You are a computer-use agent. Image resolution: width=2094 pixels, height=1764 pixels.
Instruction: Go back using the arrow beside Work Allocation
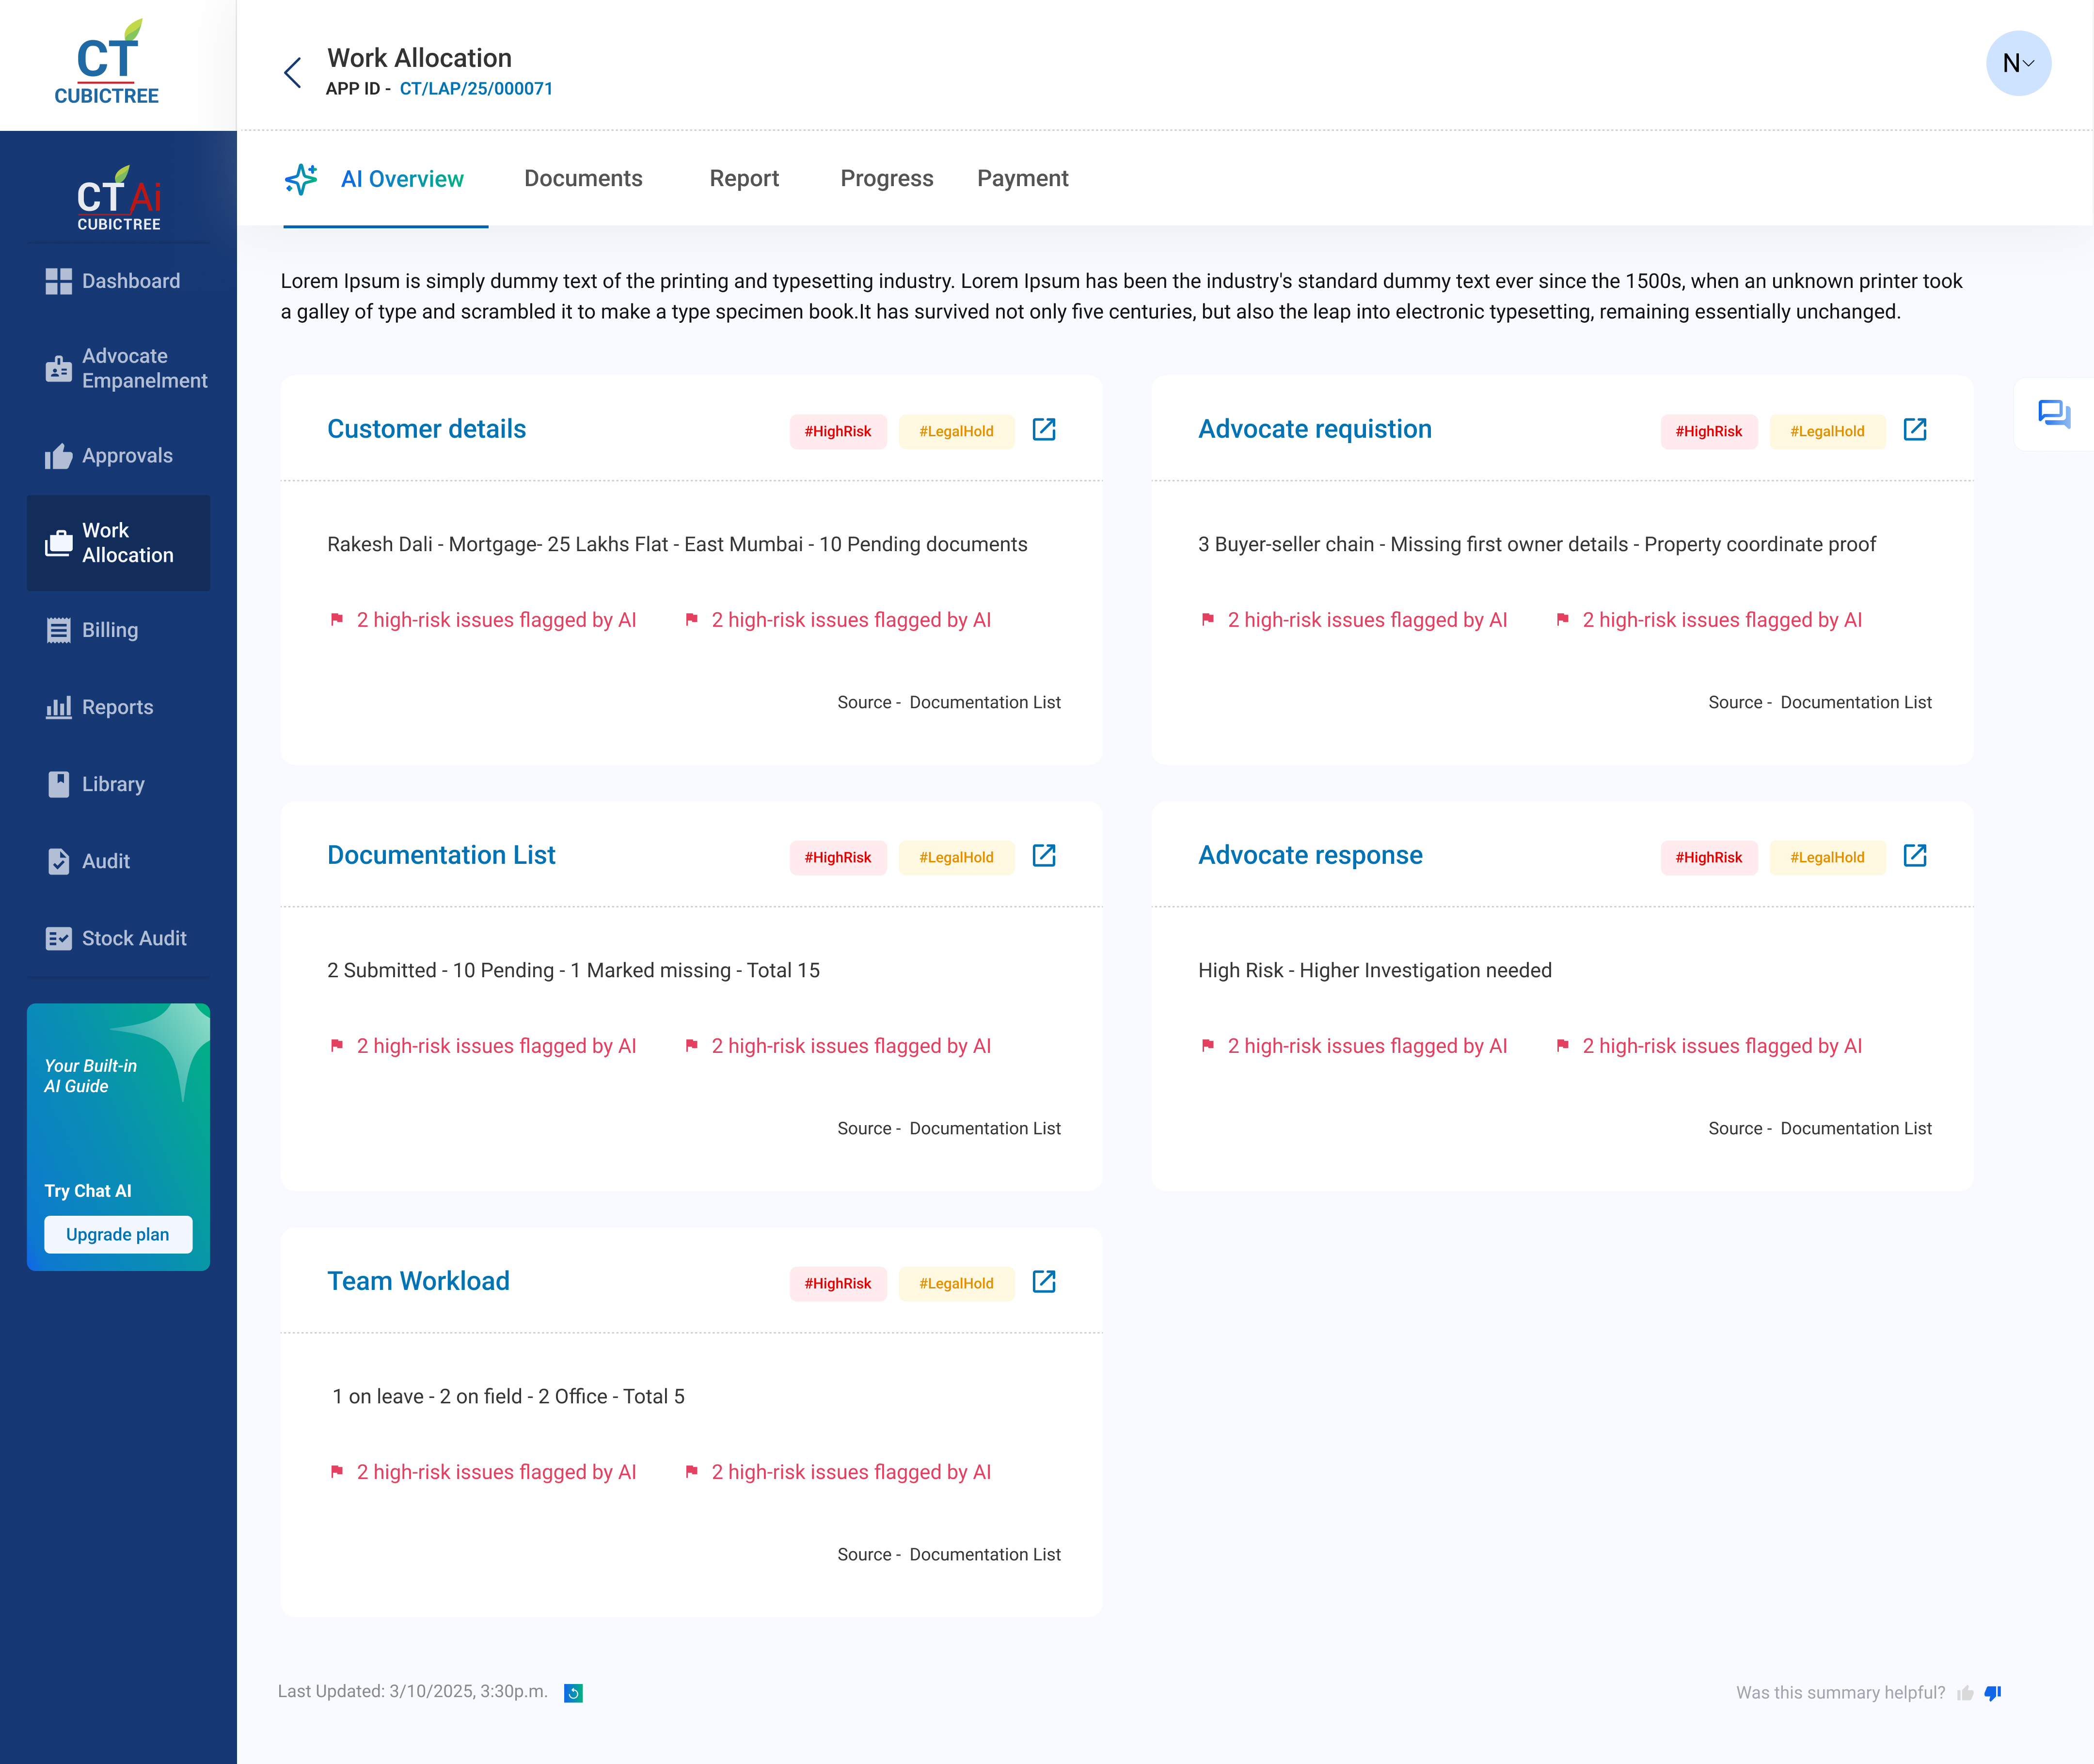[x=292, y=72]
